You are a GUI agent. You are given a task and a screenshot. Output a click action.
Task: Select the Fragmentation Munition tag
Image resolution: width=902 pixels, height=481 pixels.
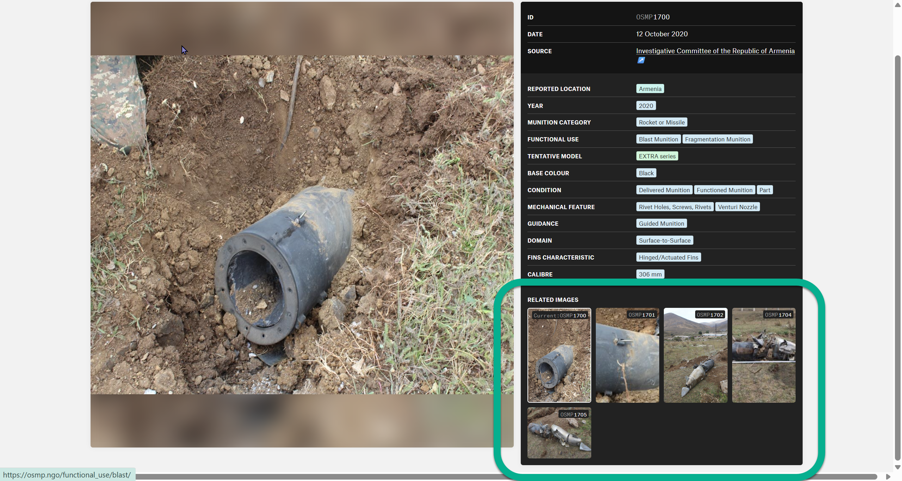[717, 139]
